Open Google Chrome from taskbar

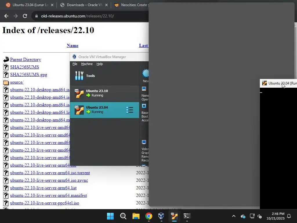pyautogui.click(x=149, y=216)
